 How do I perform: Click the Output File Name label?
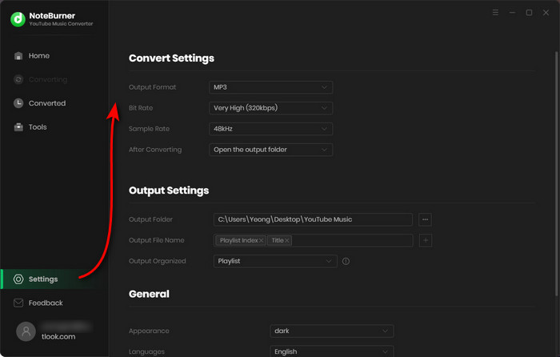pos(157,240)
